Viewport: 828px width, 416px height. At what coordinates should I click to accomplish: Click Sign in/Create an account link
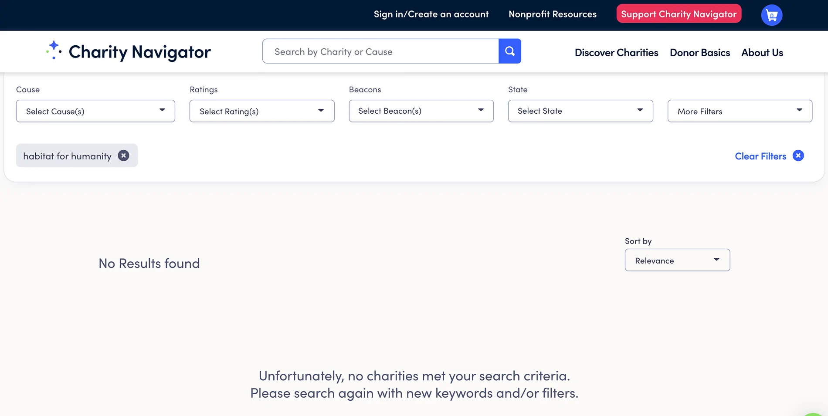click(431, 14)
